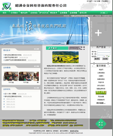Open the 首页 home menu item
Viewport: 113px width, 136px height.
(5, 13)
